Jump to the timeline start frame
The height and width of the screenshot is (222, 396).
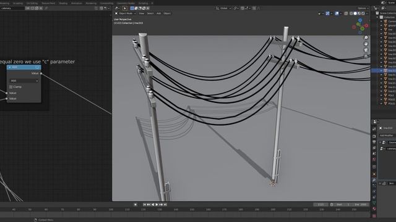[x=145, y=205]
